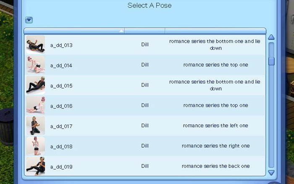Click the scrollbar thumb handle
The width and height of the screenshot is (294, 184).
pyautogui.click(x=271, y=61)
